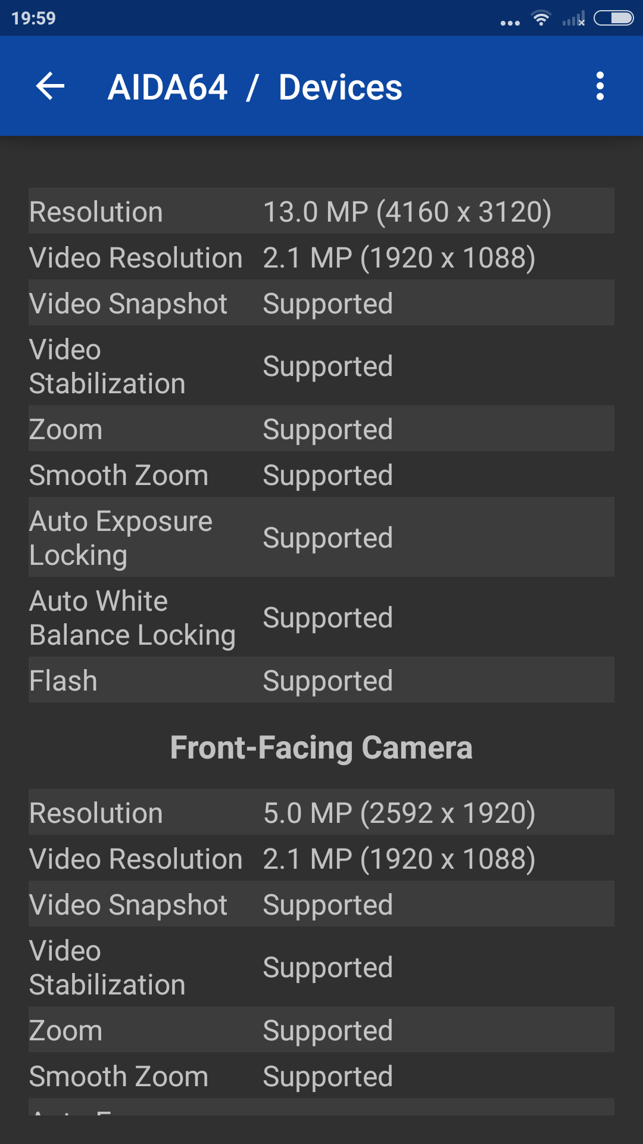
Task: Tap the Auto Exposure Locking row
Action: click(x=321, y=537)
